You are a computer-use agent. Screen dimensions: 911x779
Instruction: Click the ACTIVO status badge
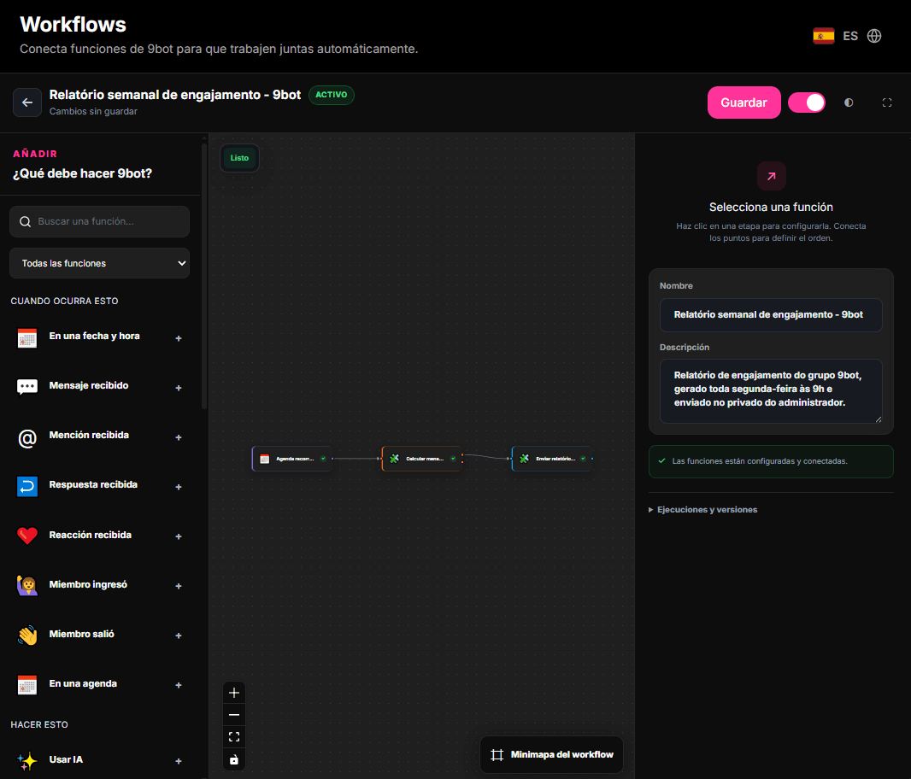pos(332,95)
